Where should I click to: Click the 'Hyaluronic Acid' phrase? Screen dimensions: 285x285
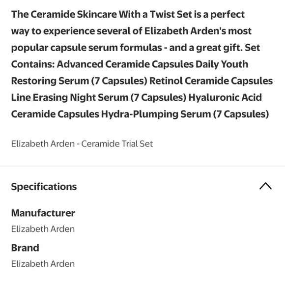point(225,98)
